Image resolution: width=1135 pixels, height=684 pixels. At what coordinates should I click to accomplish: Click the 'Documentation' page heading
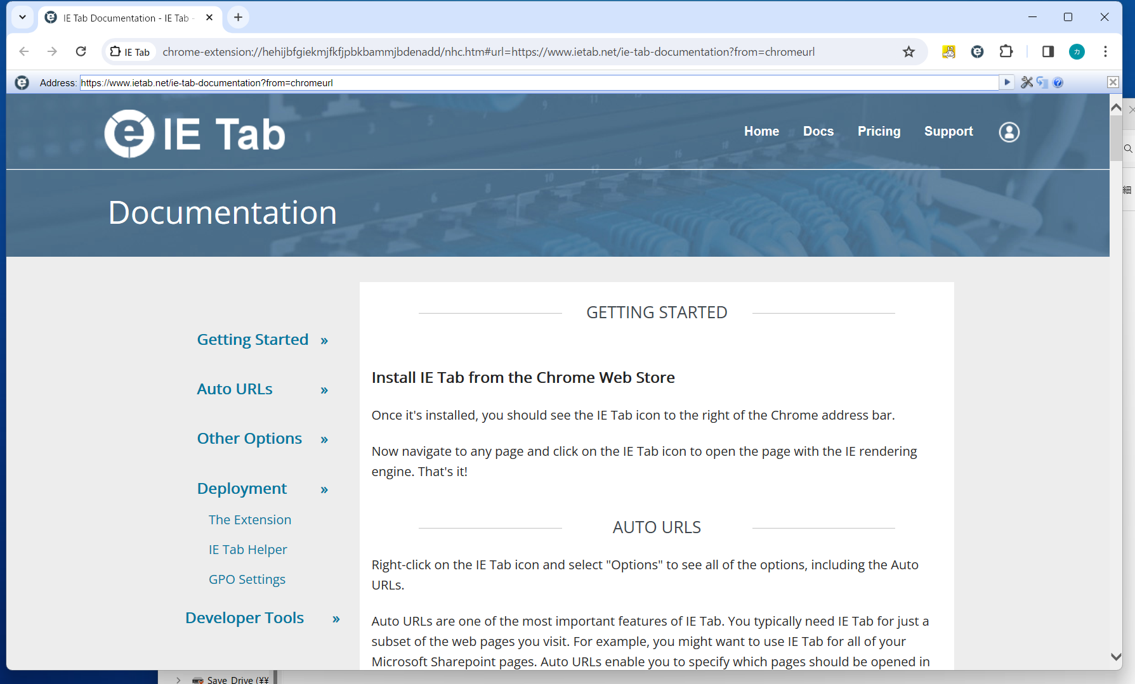tap(222, 212)
